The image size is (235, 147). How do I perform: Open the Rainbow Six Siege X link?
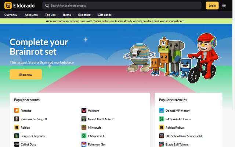pyautogui.click(x=34, y=119)
